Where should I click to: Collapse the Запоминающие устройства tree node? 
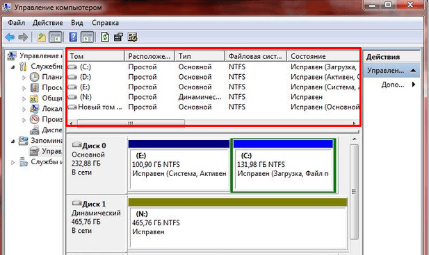tap(13, 141)
